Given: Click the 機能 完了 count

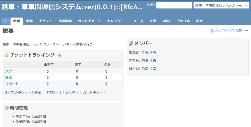Looking at the screenshot, I should tap(77, 78).
